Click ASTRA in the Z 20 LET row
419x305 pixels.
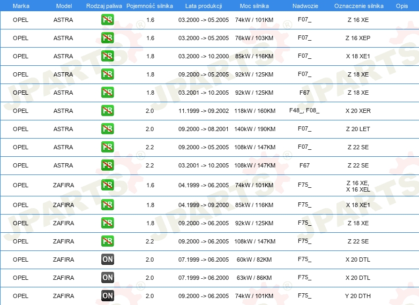coord(63,129)
